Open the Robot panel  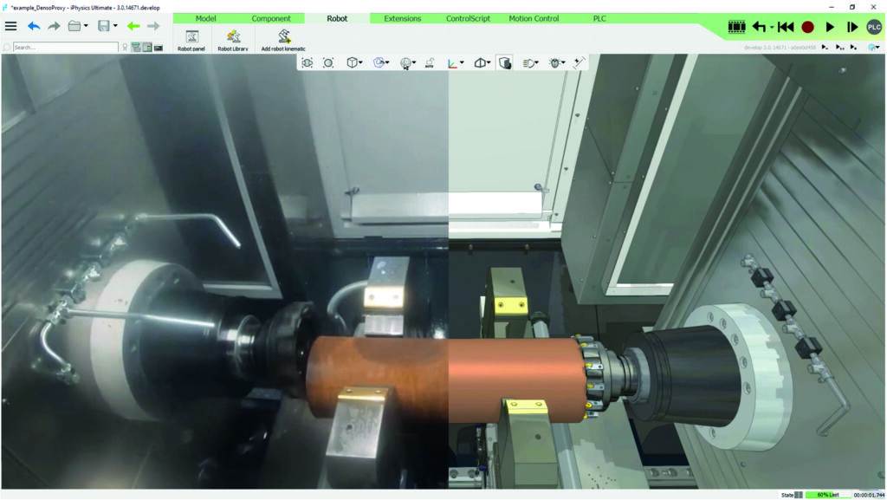coord(191,40)
